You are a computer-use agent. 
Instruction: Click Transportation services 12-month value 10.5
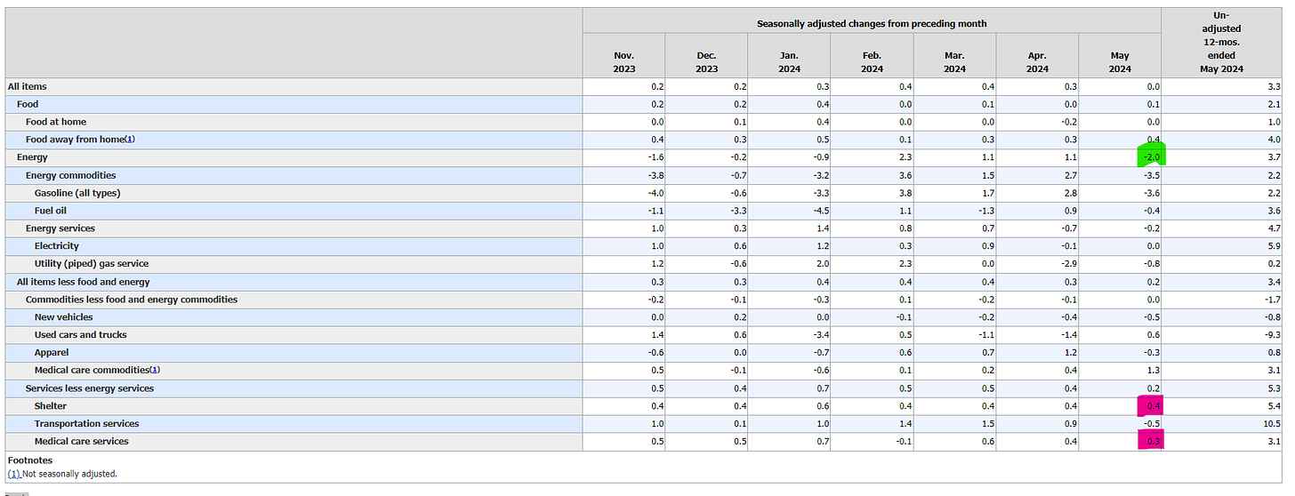click(x=1272, y=424)
